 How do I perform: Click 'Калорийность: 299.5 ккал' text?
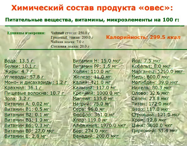[x=143, y=37]
